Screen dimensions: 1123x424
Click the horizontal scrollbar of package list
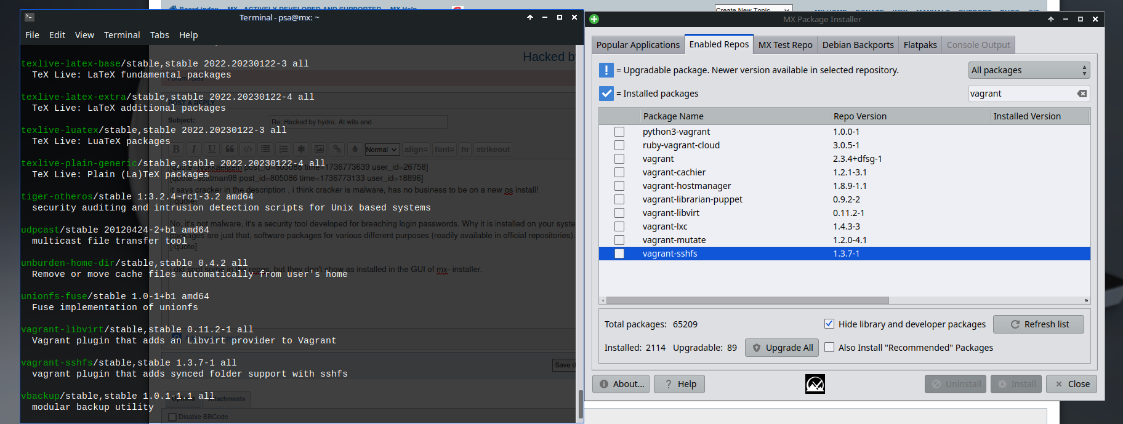coord(747,300)
